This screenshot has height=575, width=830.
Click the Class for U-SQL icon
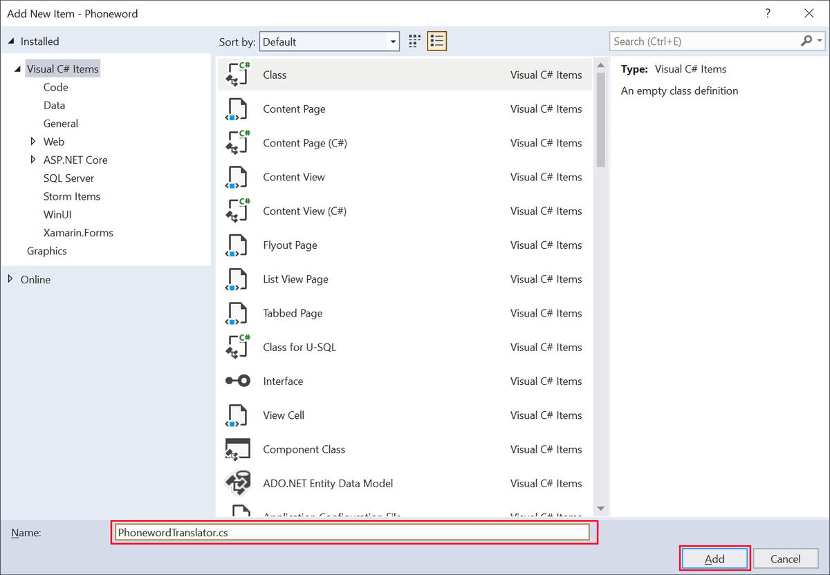[x=238, y=347]
